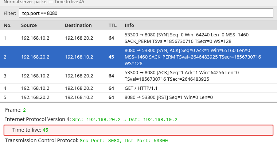Click the tcp.port == 8080 filter field
Viewport: 277px width, 148px height.
point(146,13)
